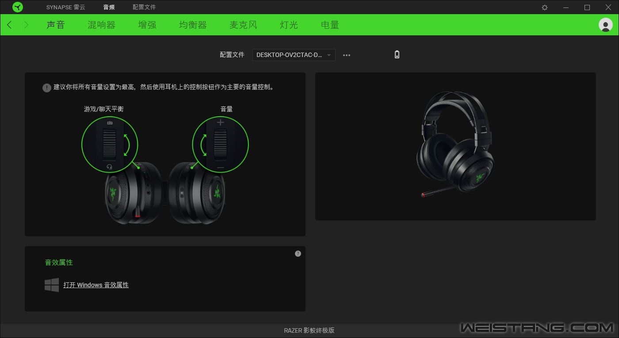Open 打开 Windows 音效属性 link
619x338 pixels.
(x=96, y=285)
